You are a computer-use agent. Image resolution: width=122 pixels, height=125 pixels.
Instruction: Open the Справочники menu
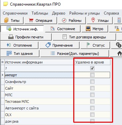coord(15,13)
